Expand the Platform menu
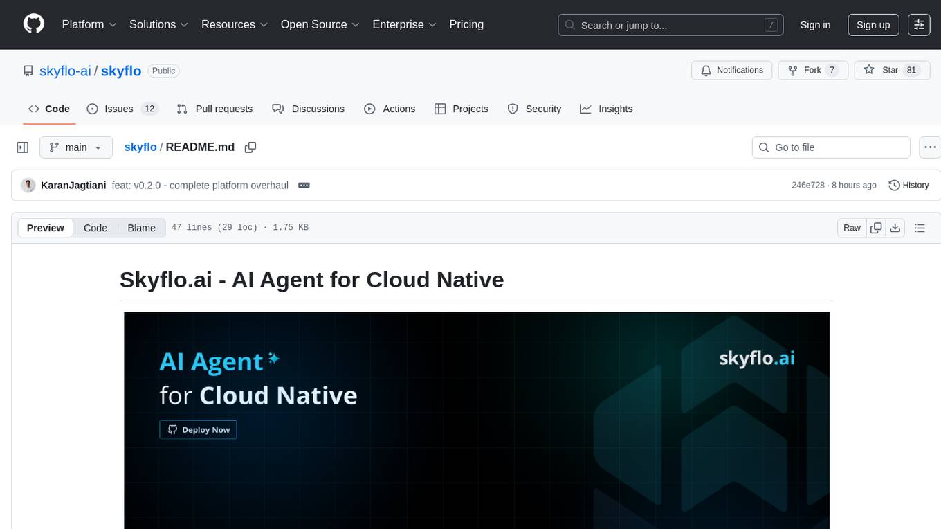Image resolution: width=941 pixels, height=529 pixels. (89, 24)
